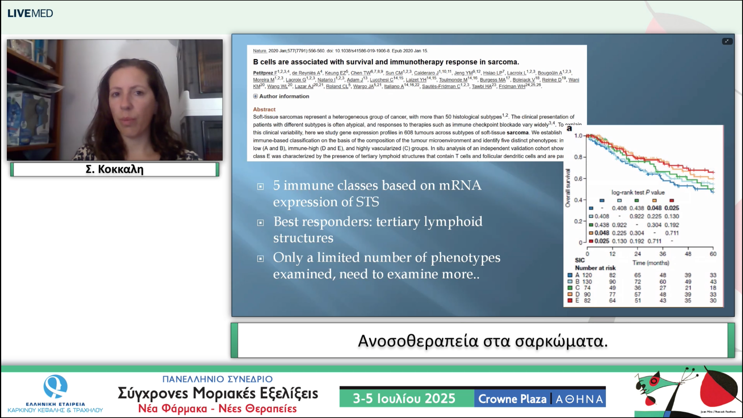Click the first slide bullet square icon
Screen dimensions: 743x418
coord(260,187)
